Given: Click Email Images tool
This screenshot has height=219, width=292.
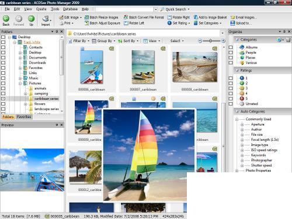Looking at the screenshot, I should (x=244, y=18).
